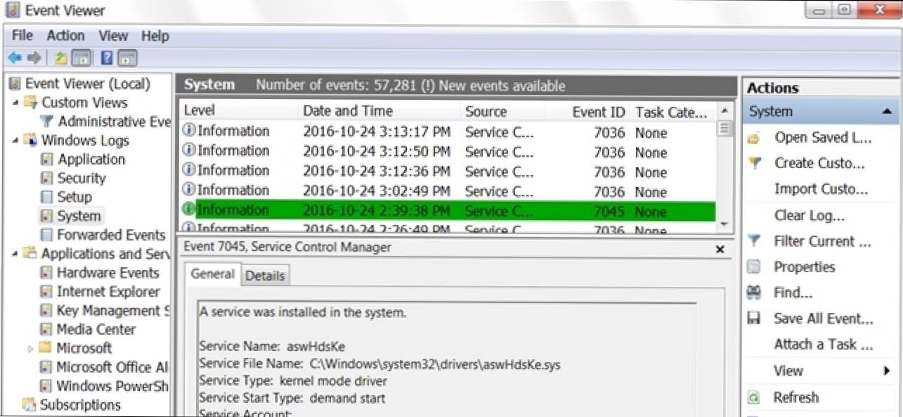Collapse the System section in Actions pane
This screenshot has width=903, height=417.
coord(887,112)
